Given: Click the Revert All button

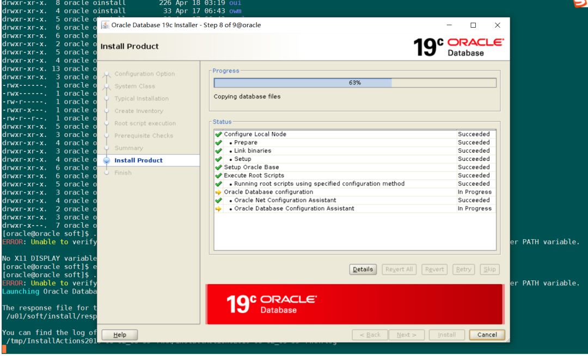Looking at the screenshot, I should pyautogui.click(x=399, y=269).
